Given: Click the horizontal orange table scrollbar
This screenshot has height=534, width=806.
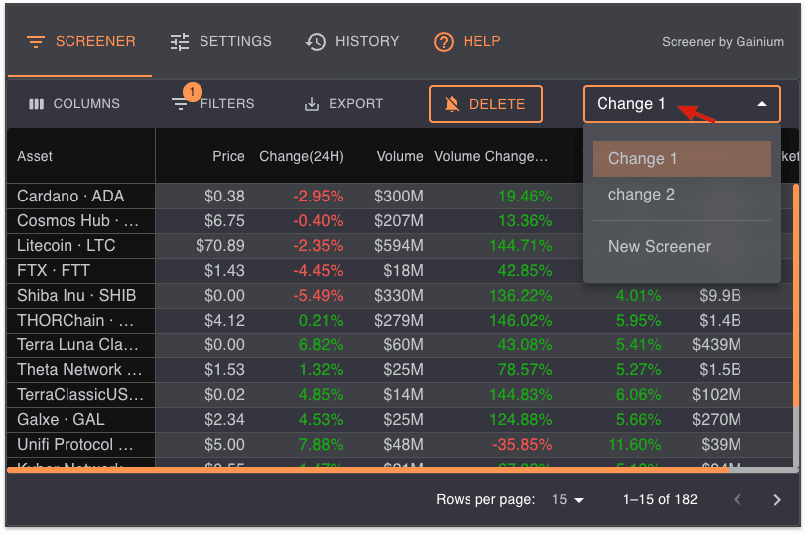Looking at the screenshot, I should click(397, 470).
